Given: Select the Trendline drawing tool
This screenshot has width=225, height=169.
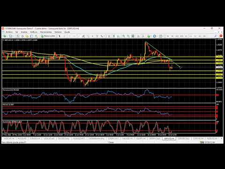Looking at the screenshot, I should pyautogui.click(x=79, y=36).
